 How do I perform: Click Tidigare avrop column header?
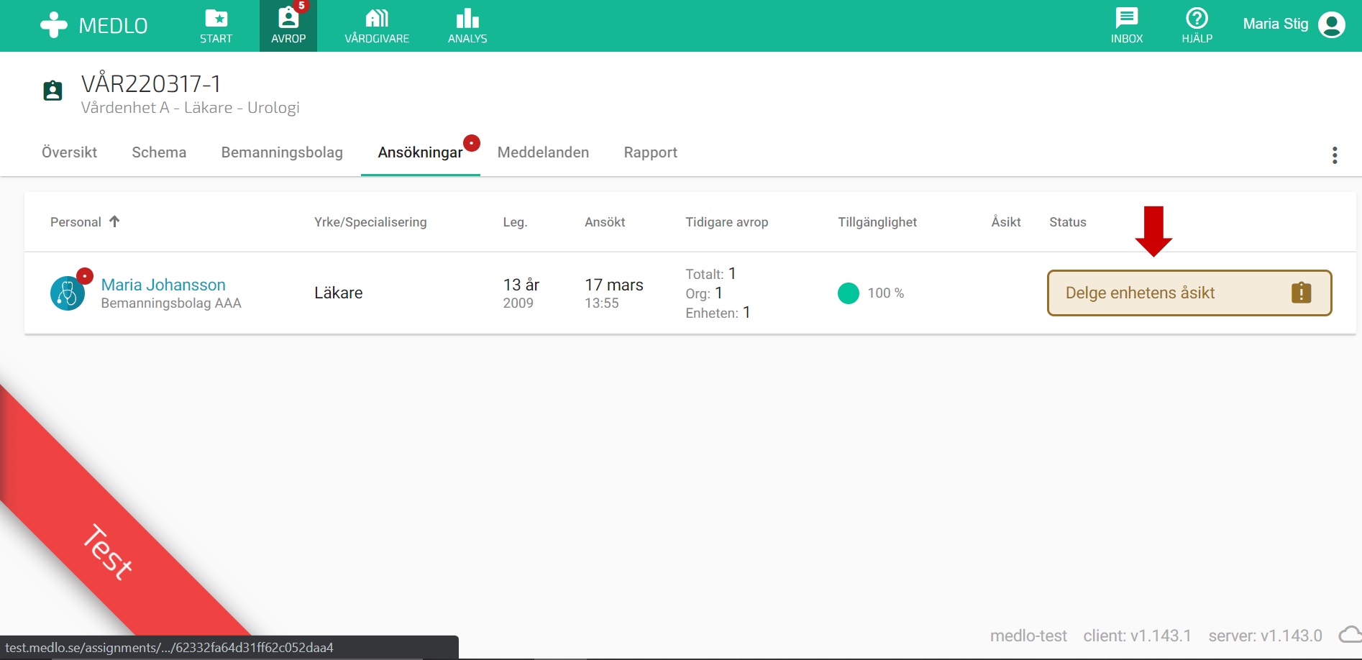727,222
